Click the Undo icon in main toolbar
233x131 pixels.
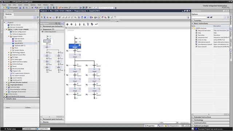[x=36, y=8]
